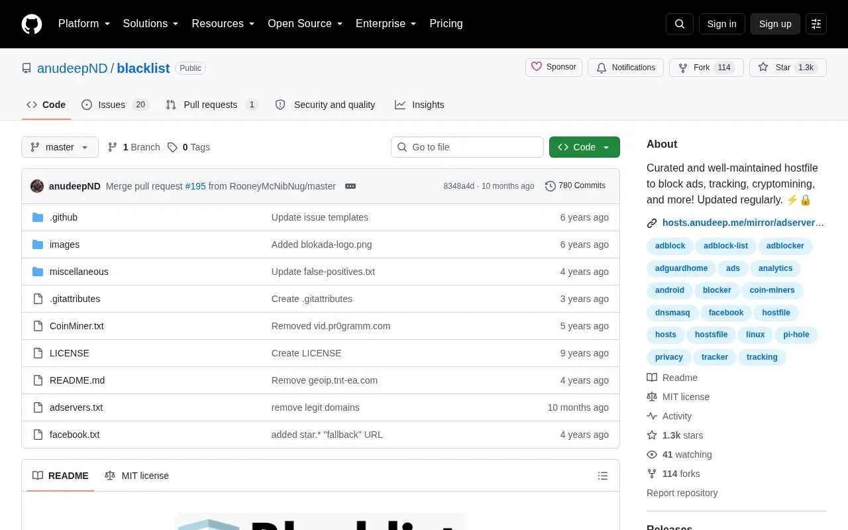Switch to the Code tab
This screenshot has width=848, height=530.
click(46, 105)
